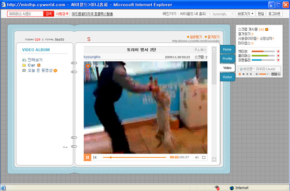
Task: Collapse the album list with the small double arrow
Action: 65,147
